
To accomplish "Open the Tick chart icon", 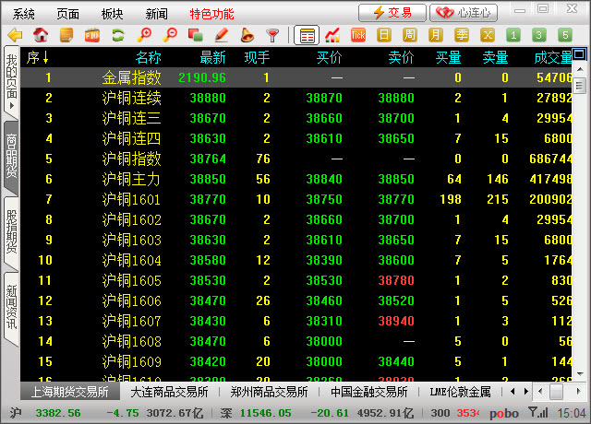I will (x=358, y=36).
